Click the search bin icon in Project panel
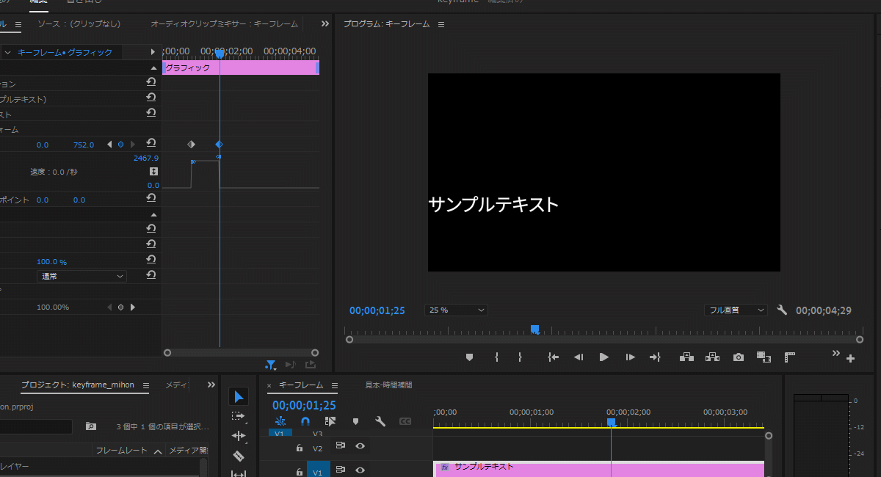Image resolution: width=881 pixels, height=477 pixels. point(90,426)
